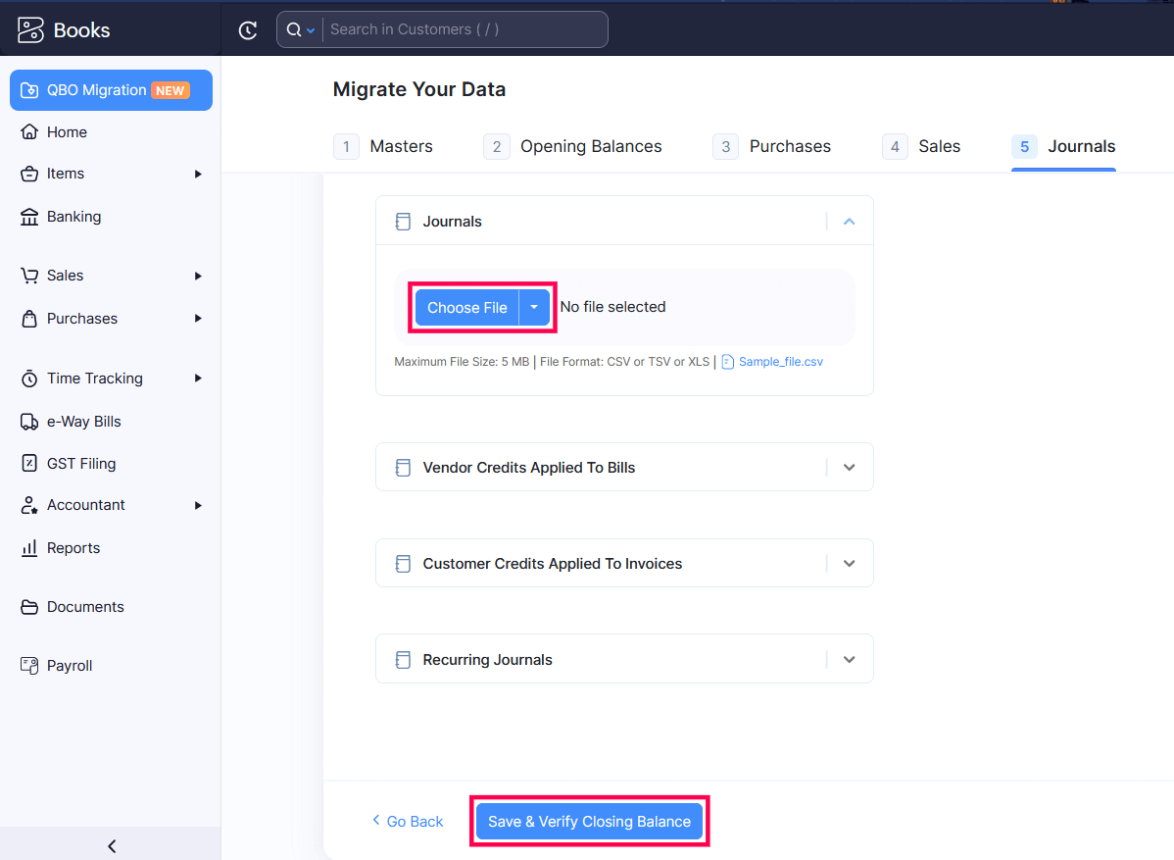Open the e-Way Bills section
1174x860 pixels.
[29, 421]
